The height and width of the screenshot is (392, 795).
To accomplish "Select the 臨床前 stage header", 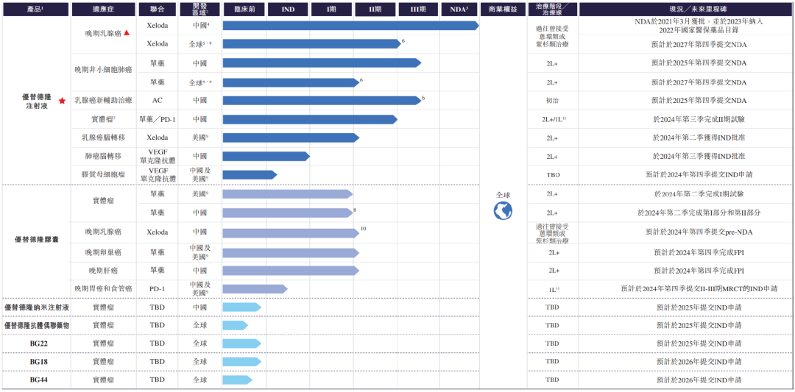I will click(x=244, y=9).
